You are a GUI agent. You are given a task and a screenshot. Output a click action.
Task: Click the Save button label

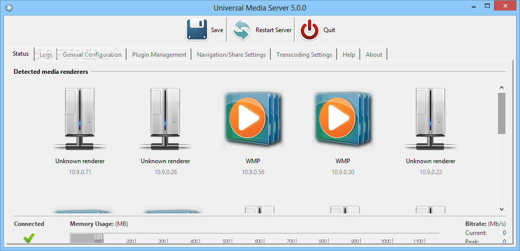coord(217,30)
